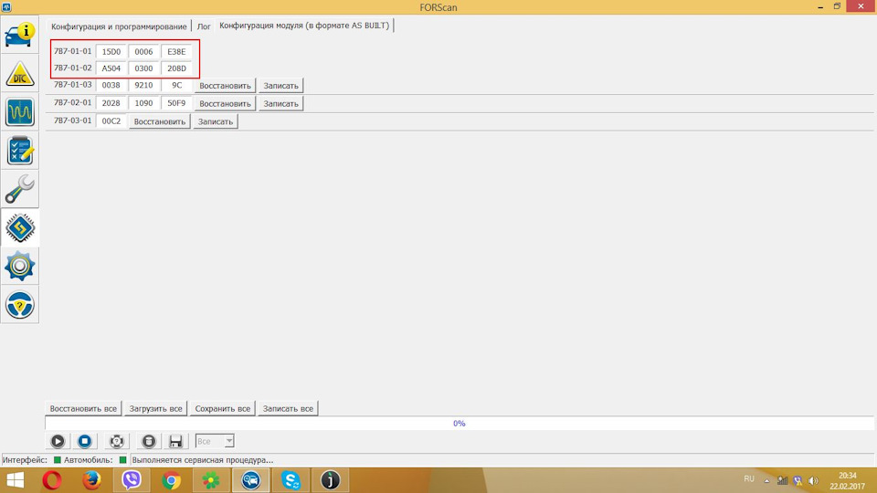Image resolution: width=877 pixels, height=493 pixels.
Task: Click the 'Загрузить все' button
Action: pos(155,409)
